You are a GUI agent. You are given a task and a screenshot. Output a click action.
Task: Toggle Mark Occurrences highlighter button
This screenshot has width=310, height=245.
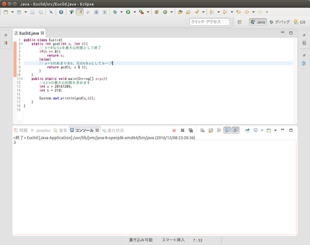(x=79, y=12)
